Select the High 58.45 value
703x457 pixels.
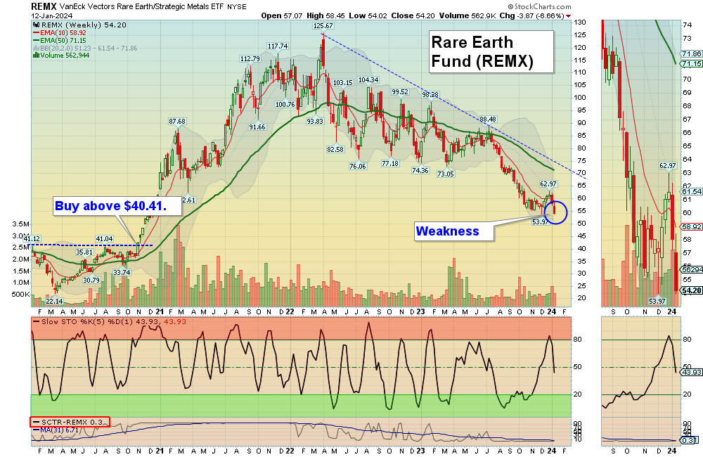326,15
